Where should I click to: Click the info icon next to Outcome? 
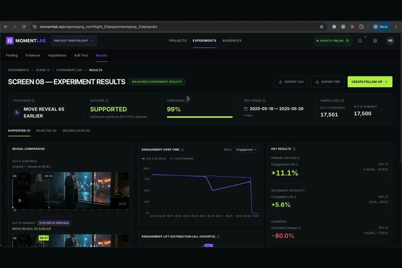click(107, 101)
